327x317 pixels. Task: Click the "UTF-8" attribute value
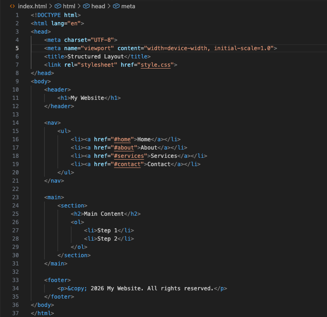[x=102, y=40]
